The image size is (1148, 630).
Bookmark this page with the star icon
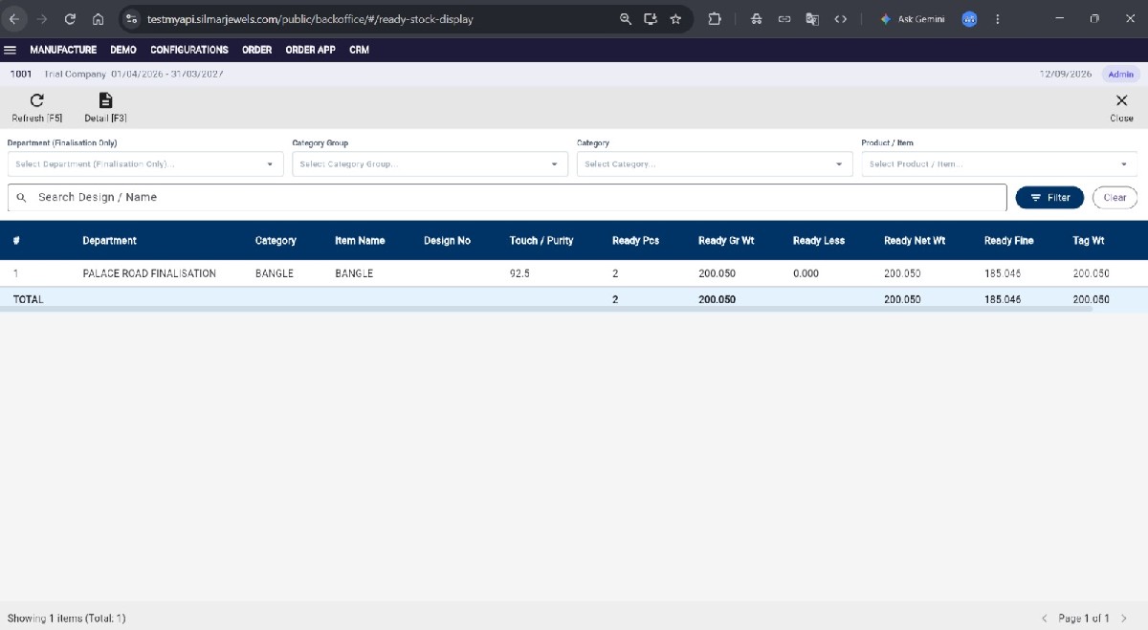tap(675, 19)
